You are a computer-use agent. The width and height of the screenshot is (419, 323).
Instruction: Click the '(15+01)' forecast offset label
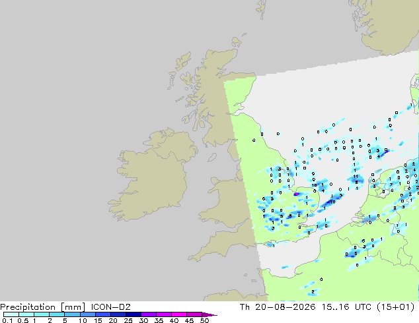[x=395, y=307]
